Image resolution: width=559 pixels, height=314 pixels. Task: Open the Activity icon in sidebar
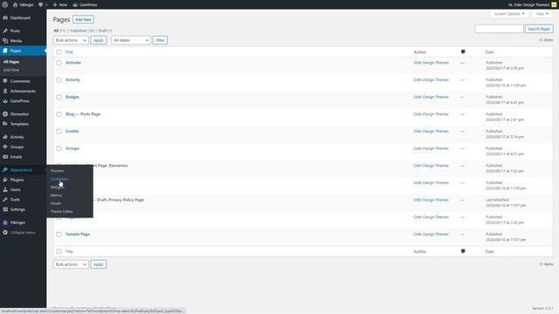pyautogui.click(x=5, y=137)
